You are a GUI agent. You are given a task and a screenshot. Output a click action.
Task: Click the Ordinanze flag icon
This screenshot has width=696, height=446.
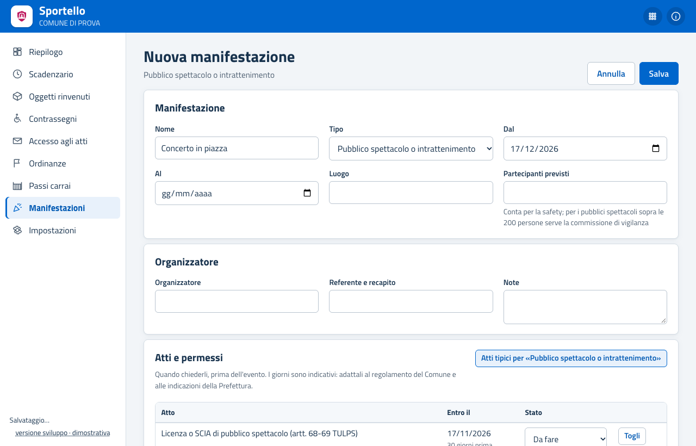point(17,163)
